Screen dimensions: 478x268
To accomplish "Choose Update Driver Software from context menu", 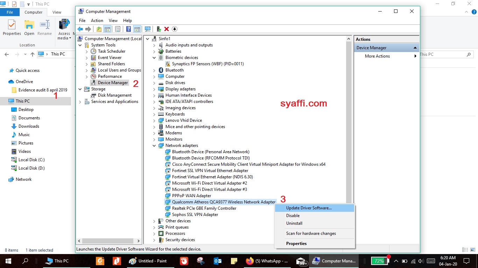I will (315, 208).
